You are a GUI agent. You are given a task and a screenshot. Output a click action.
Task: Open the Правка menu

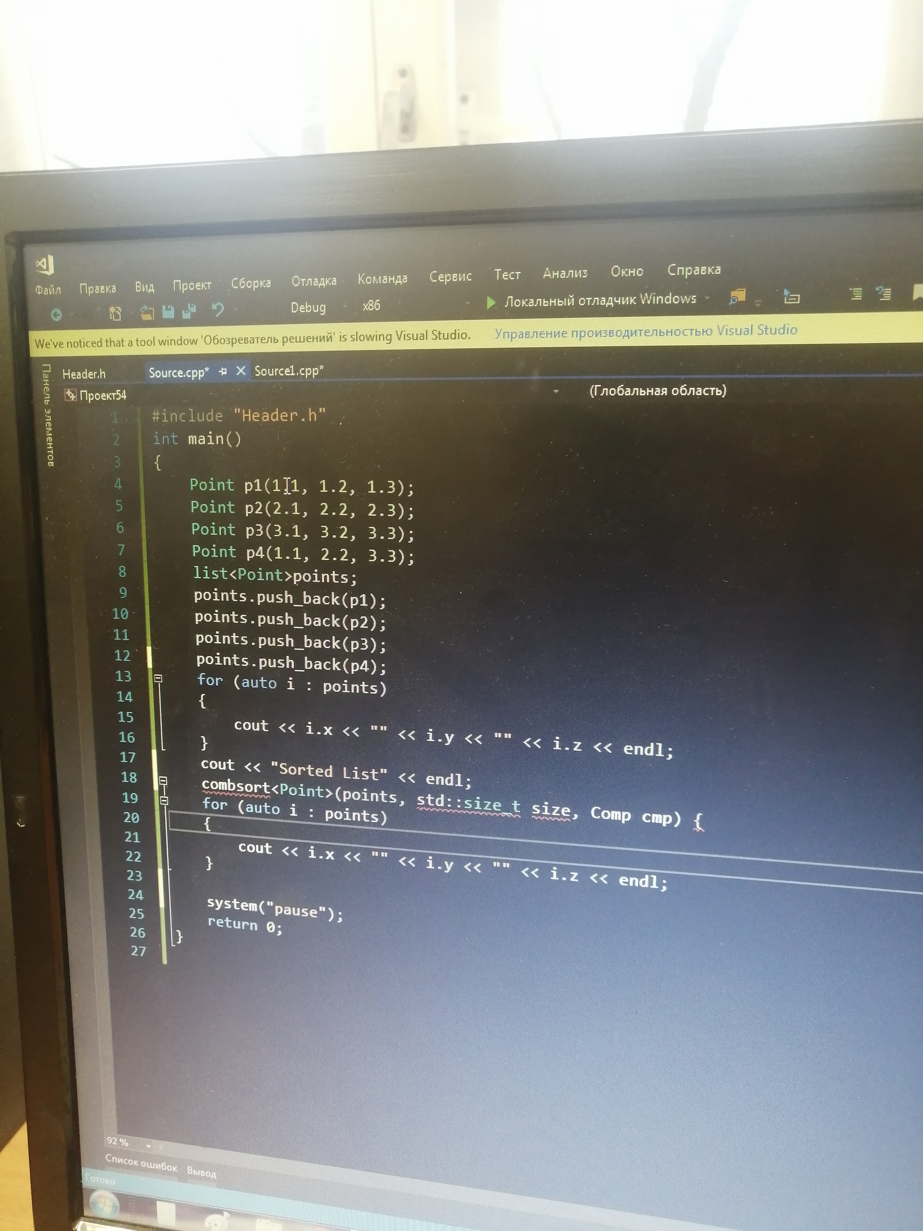(x=98, y=288)
